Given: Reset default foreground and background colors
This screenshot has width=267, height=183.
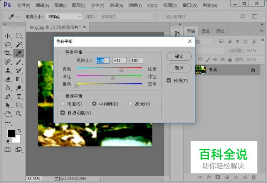Looking at the screenshot, I should [x=8, y=141].
